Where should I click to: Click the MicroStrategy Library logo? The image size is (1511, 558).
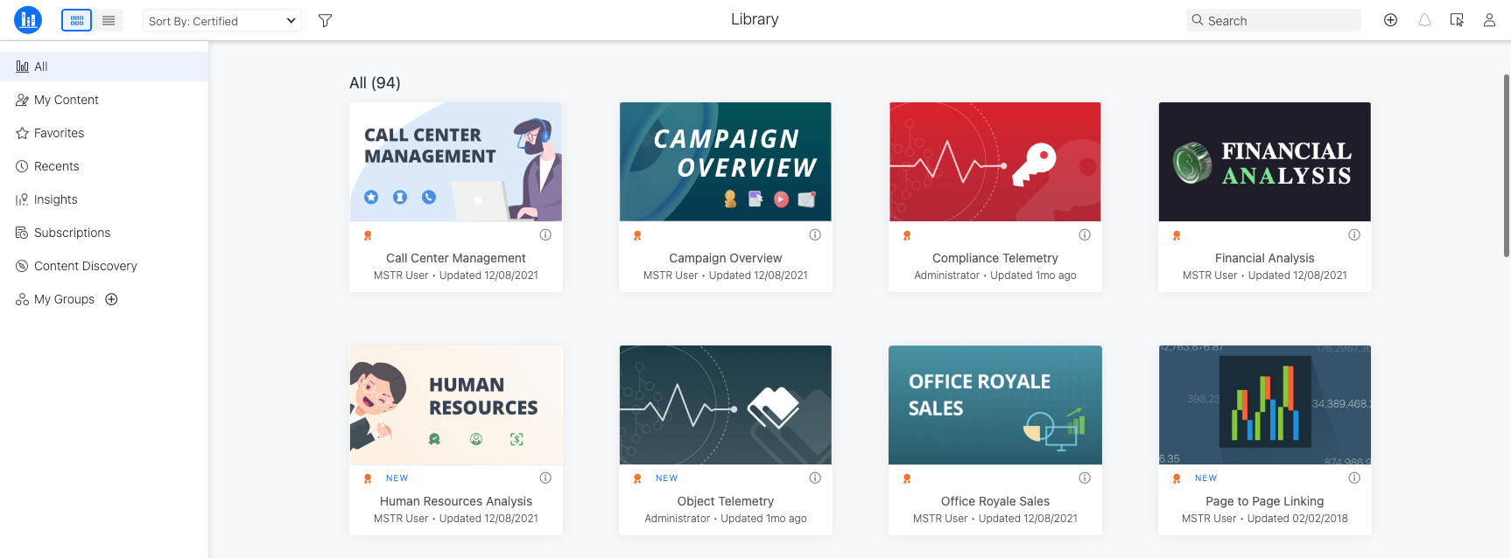click(28, 20)
